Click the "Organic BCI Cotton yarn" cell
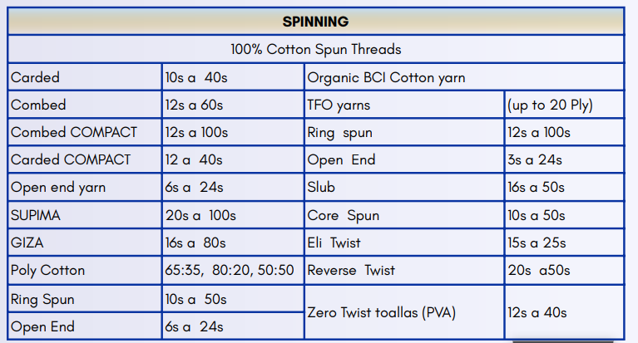 [386, 78]
